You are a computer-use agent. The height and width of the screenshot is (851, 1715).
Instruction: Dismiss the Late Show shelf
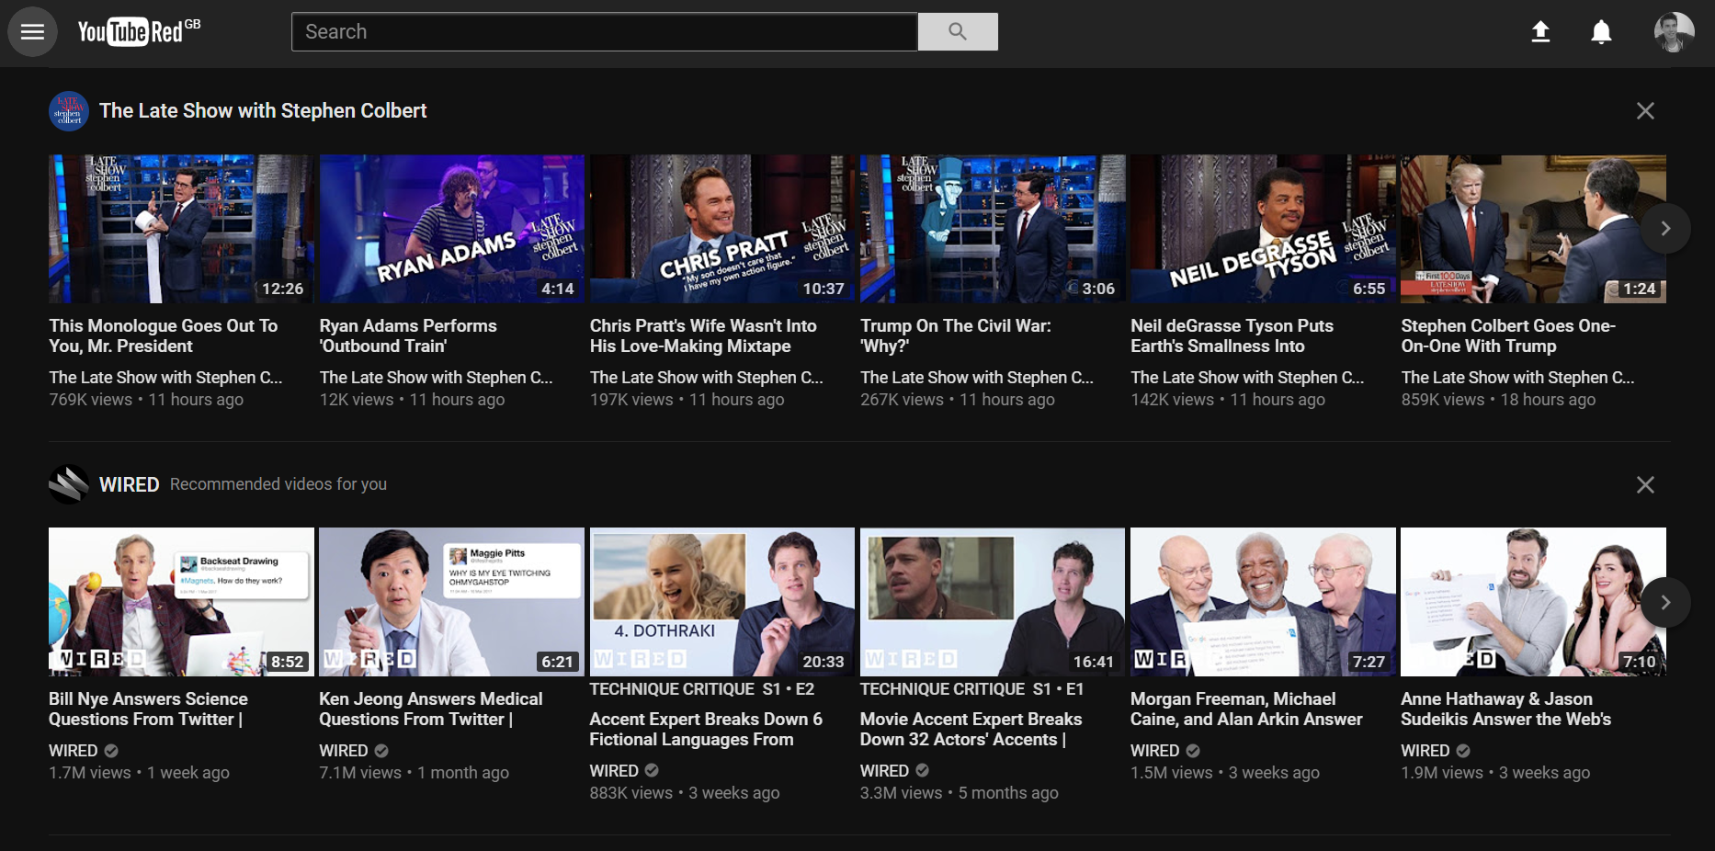(1645, 111)
